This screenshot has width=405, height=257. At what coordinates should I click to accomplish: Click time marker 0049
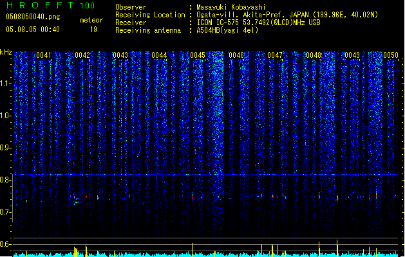(352, 55)
